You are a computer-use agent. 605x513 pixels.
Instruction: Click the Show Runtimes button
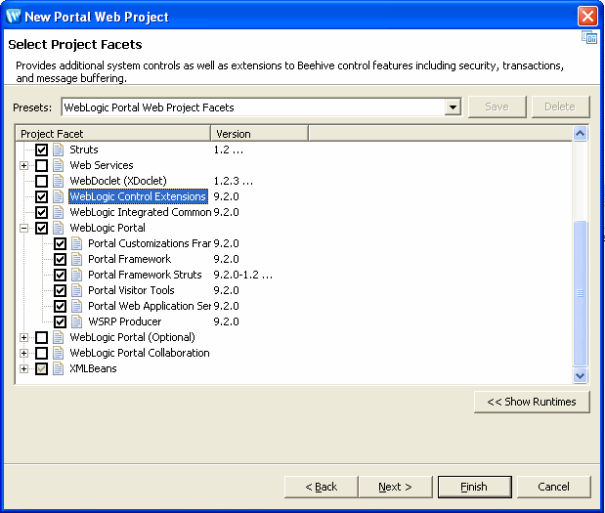click(532, 402)
